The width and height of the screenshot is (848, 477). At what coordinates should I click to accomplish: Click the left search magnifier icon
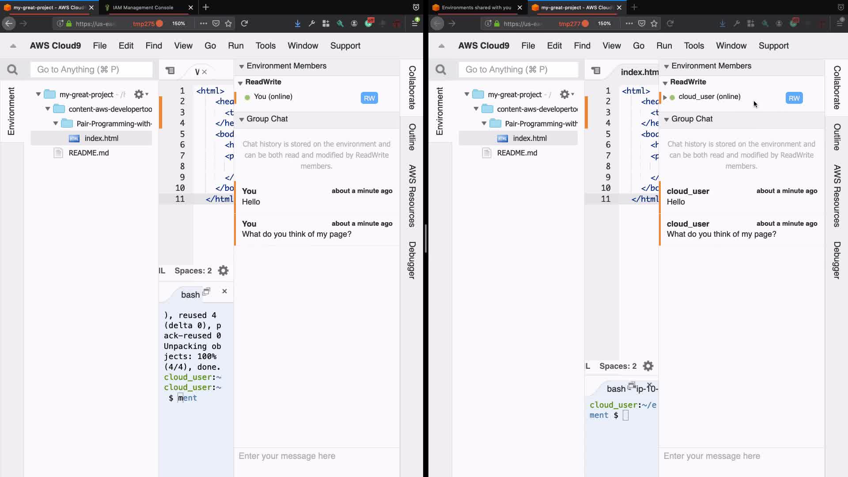click(12, 70)
